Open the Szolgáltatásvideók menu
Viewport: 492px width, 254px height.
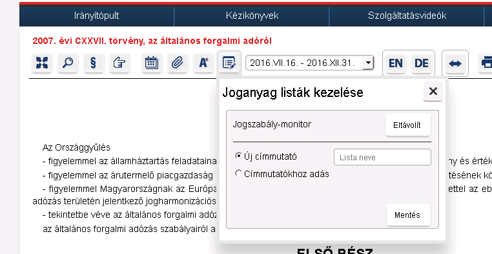coord(407,16)
